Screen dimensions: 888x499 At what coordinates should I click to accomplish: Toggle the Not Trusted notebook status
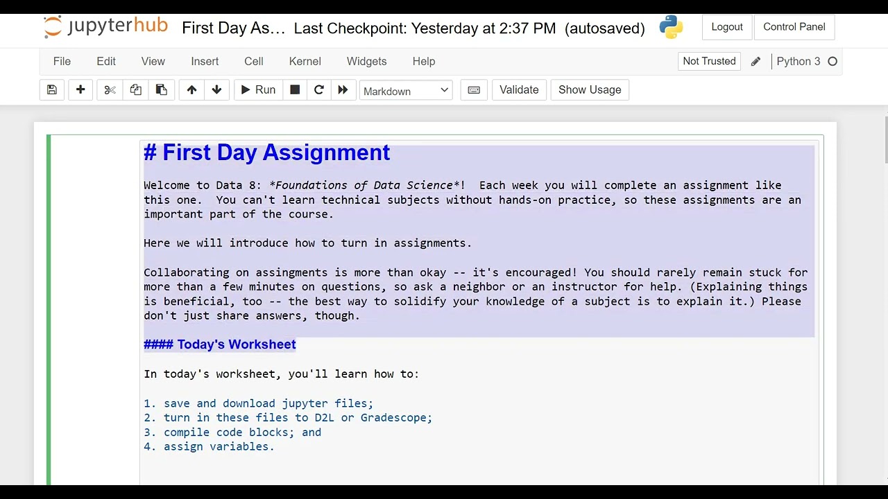[709, 62]
